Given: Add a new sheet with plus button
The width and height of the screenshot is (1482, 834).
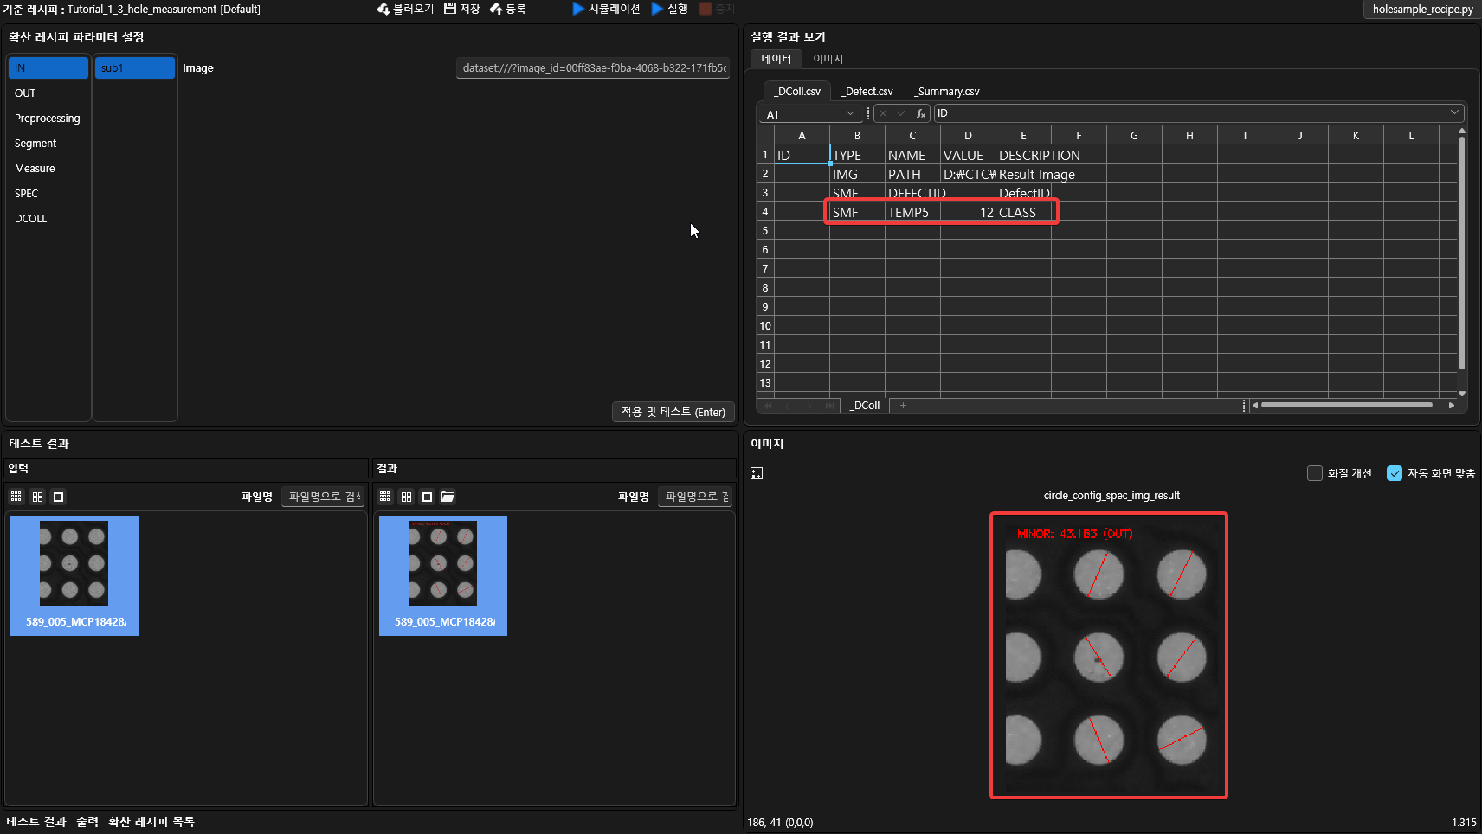Looking at the screenshot, I should pos(903,405).
